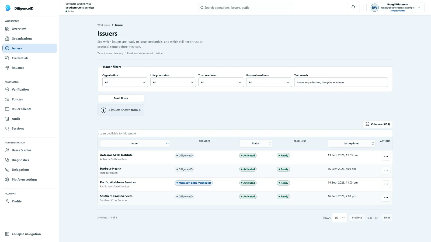Click the 14 Sept 2026, 11:03 pm date

click(343, 183)
